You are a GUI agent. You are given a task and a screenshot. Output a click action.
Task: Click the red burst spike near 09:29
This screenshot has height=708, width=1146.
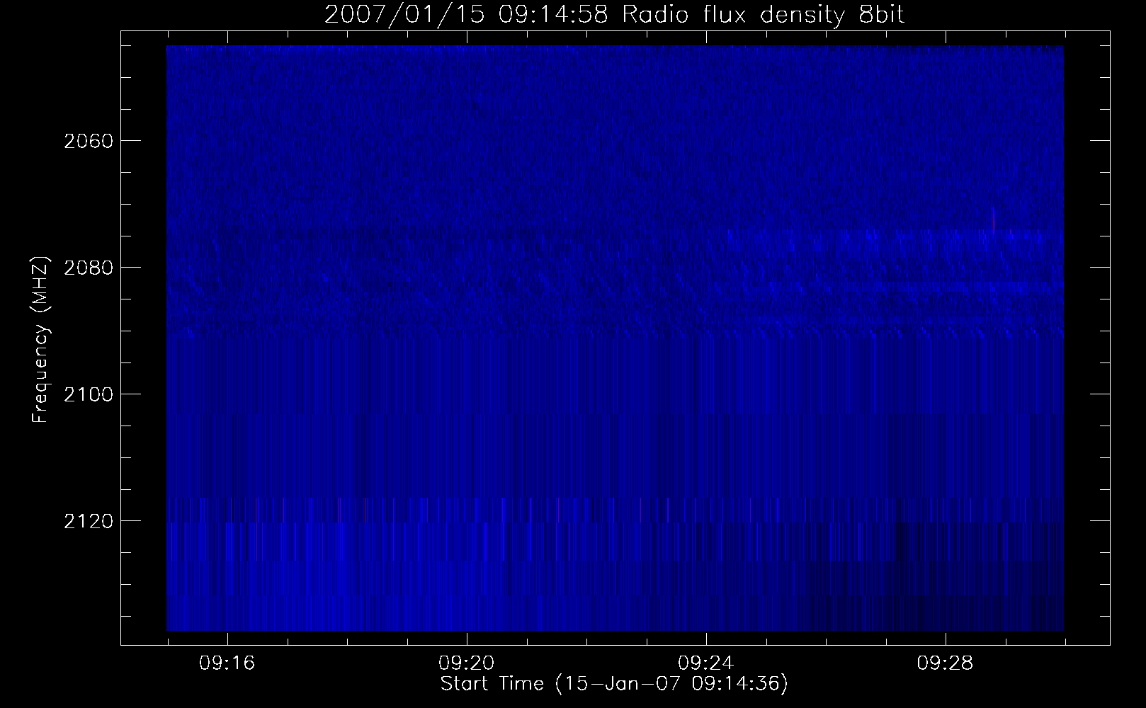tap(994, 220)
